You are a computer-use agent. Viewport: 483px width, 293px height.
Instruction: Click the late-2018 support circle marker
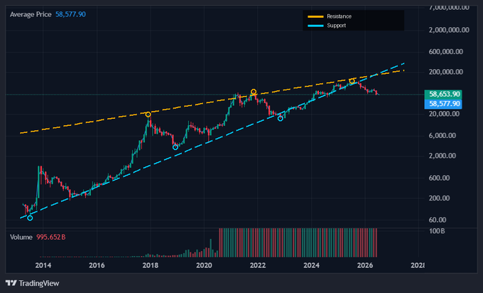click(175, 147)
